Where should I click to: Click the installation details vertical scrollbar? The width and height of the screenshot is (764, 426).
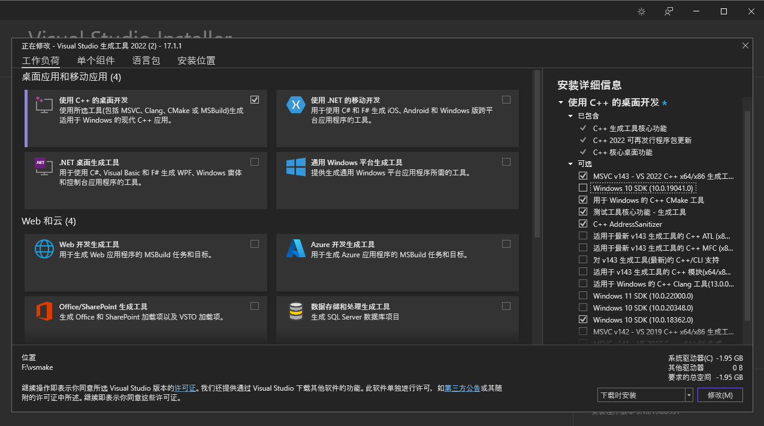747,215
